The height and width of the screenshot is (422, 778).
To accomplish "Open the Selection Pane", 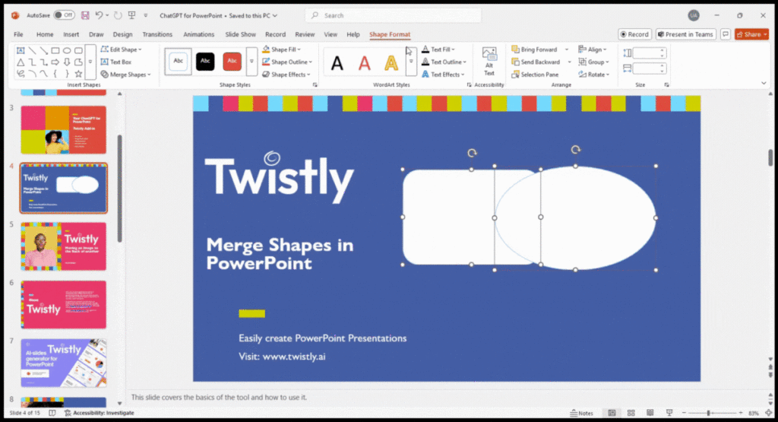I will [x=536, y=75].
